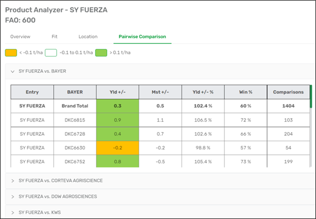316x219 pixels.
Task: Click the Mst +/- column header
Action: (160, 92)
